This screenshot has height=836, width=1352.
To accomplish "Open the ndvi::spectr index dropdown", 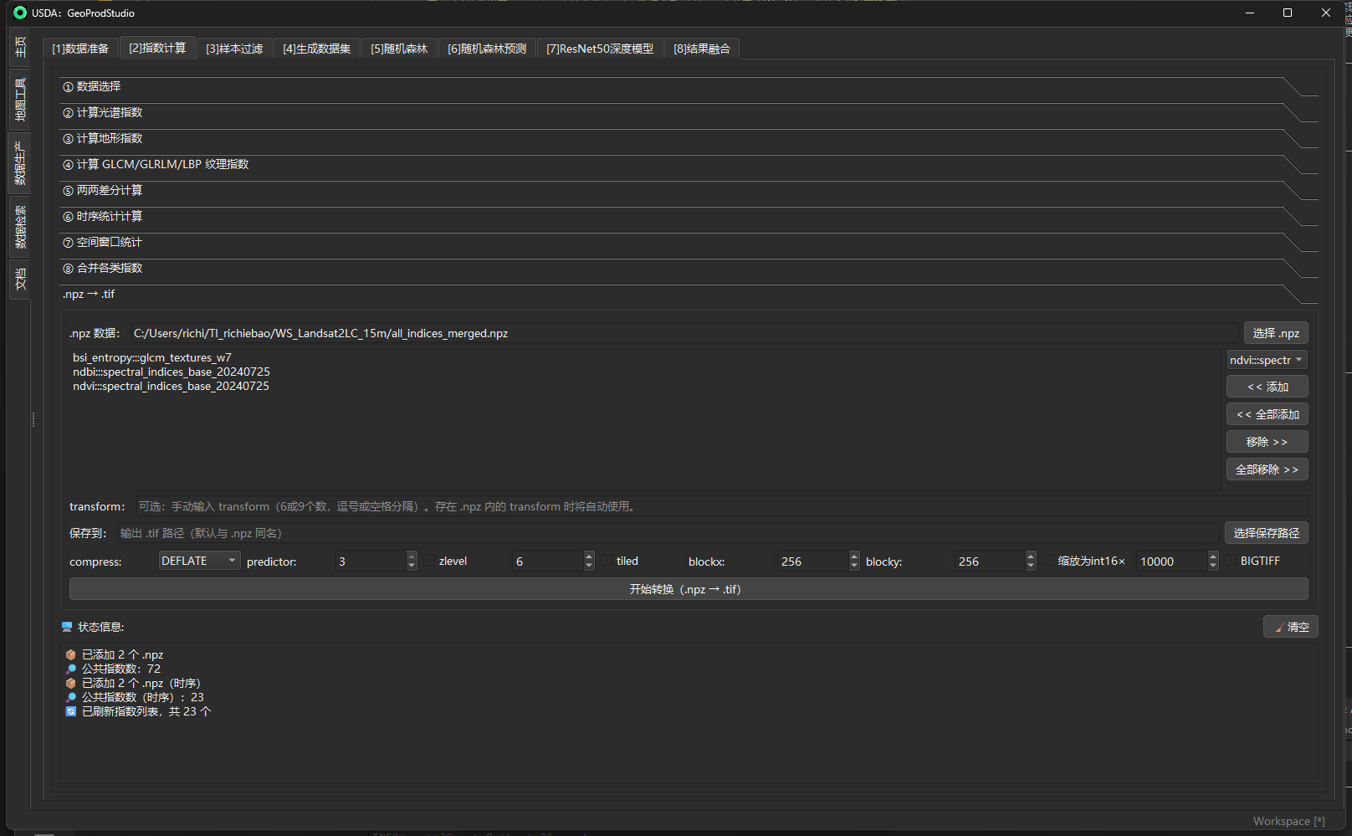I will tap(1266, 360).
